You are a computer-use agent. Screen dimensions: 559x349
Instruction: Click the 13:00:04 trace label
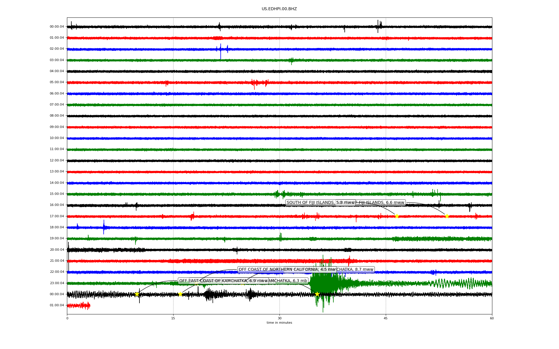click(57, 172)
